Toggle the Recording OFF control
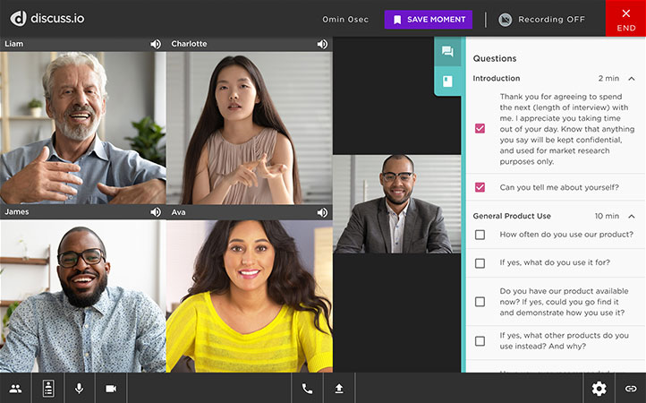The image size is (646, 403). click(x=541, y=20)
